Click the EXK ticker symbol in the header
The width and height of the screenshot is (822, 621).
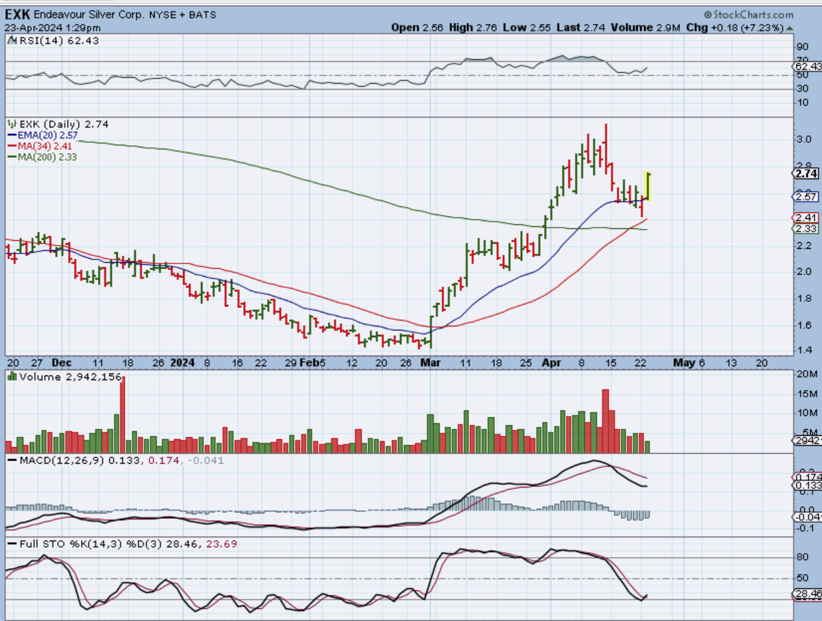click(x=17, y=14)
